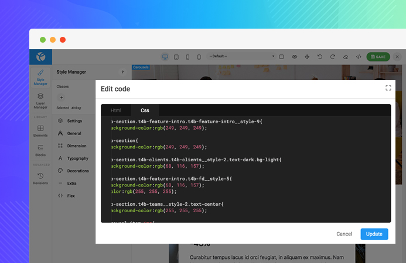406x263 pixels.
Task: Expand the Dimension style section
Action: click(x=77, y=146)
